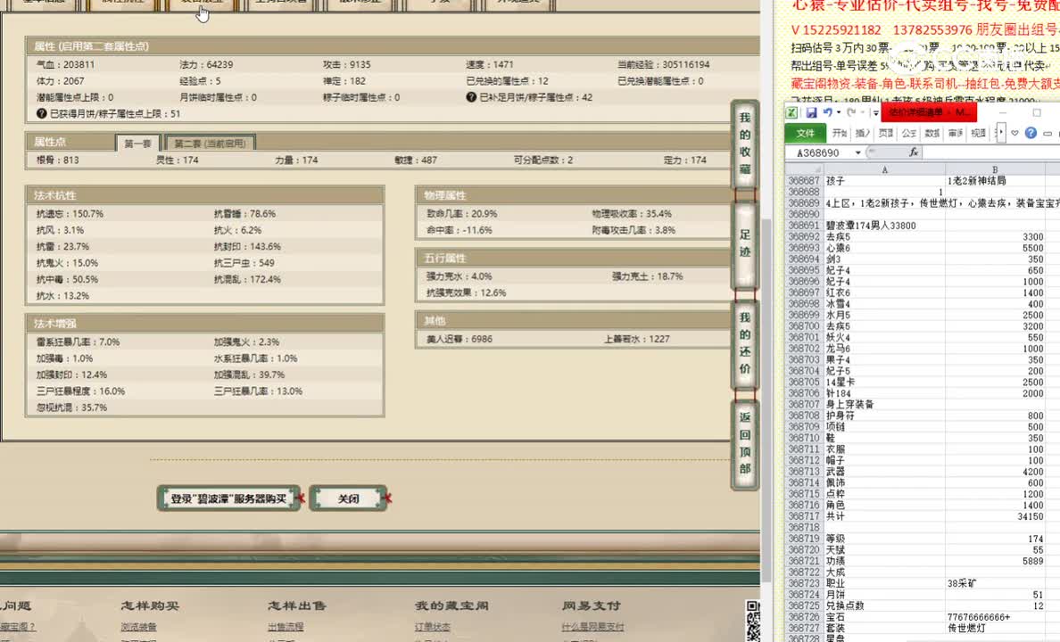Customize the Quick Access Toolbar dropdown
Viewport: 1060px width, 642px height.
click(874, 112)
